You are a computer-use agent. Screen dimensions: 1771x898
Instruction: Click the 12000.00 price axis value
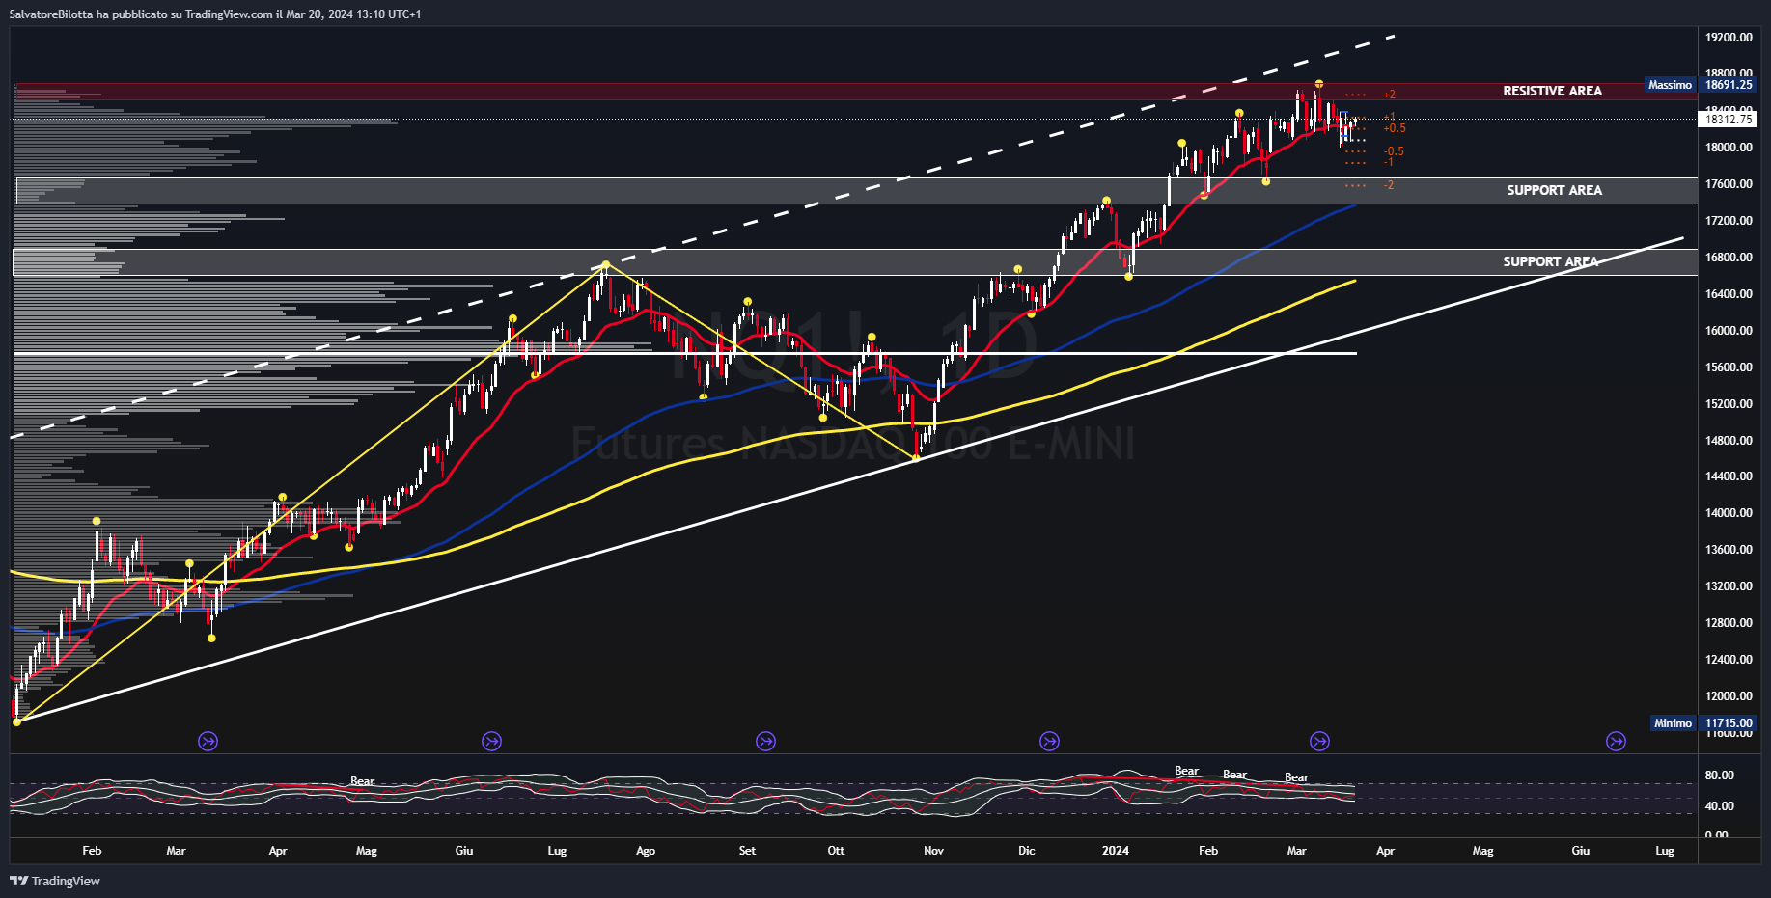pos(1729,696)
